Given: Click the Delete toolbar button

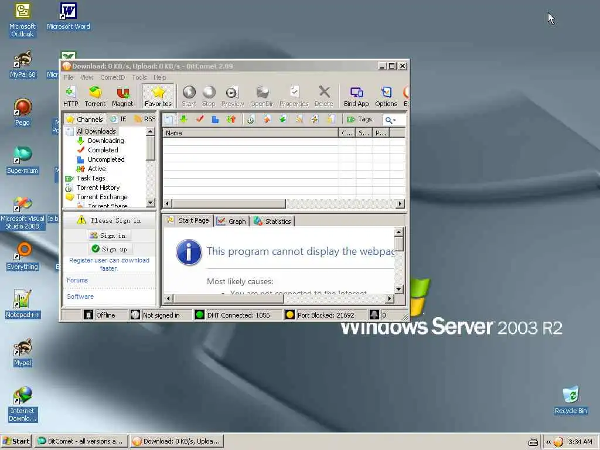Looking at the screenshot, I should pyautogui.click(x=323, y=96).
